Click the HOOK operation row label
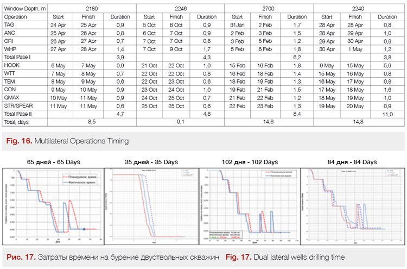 point(11,65)
